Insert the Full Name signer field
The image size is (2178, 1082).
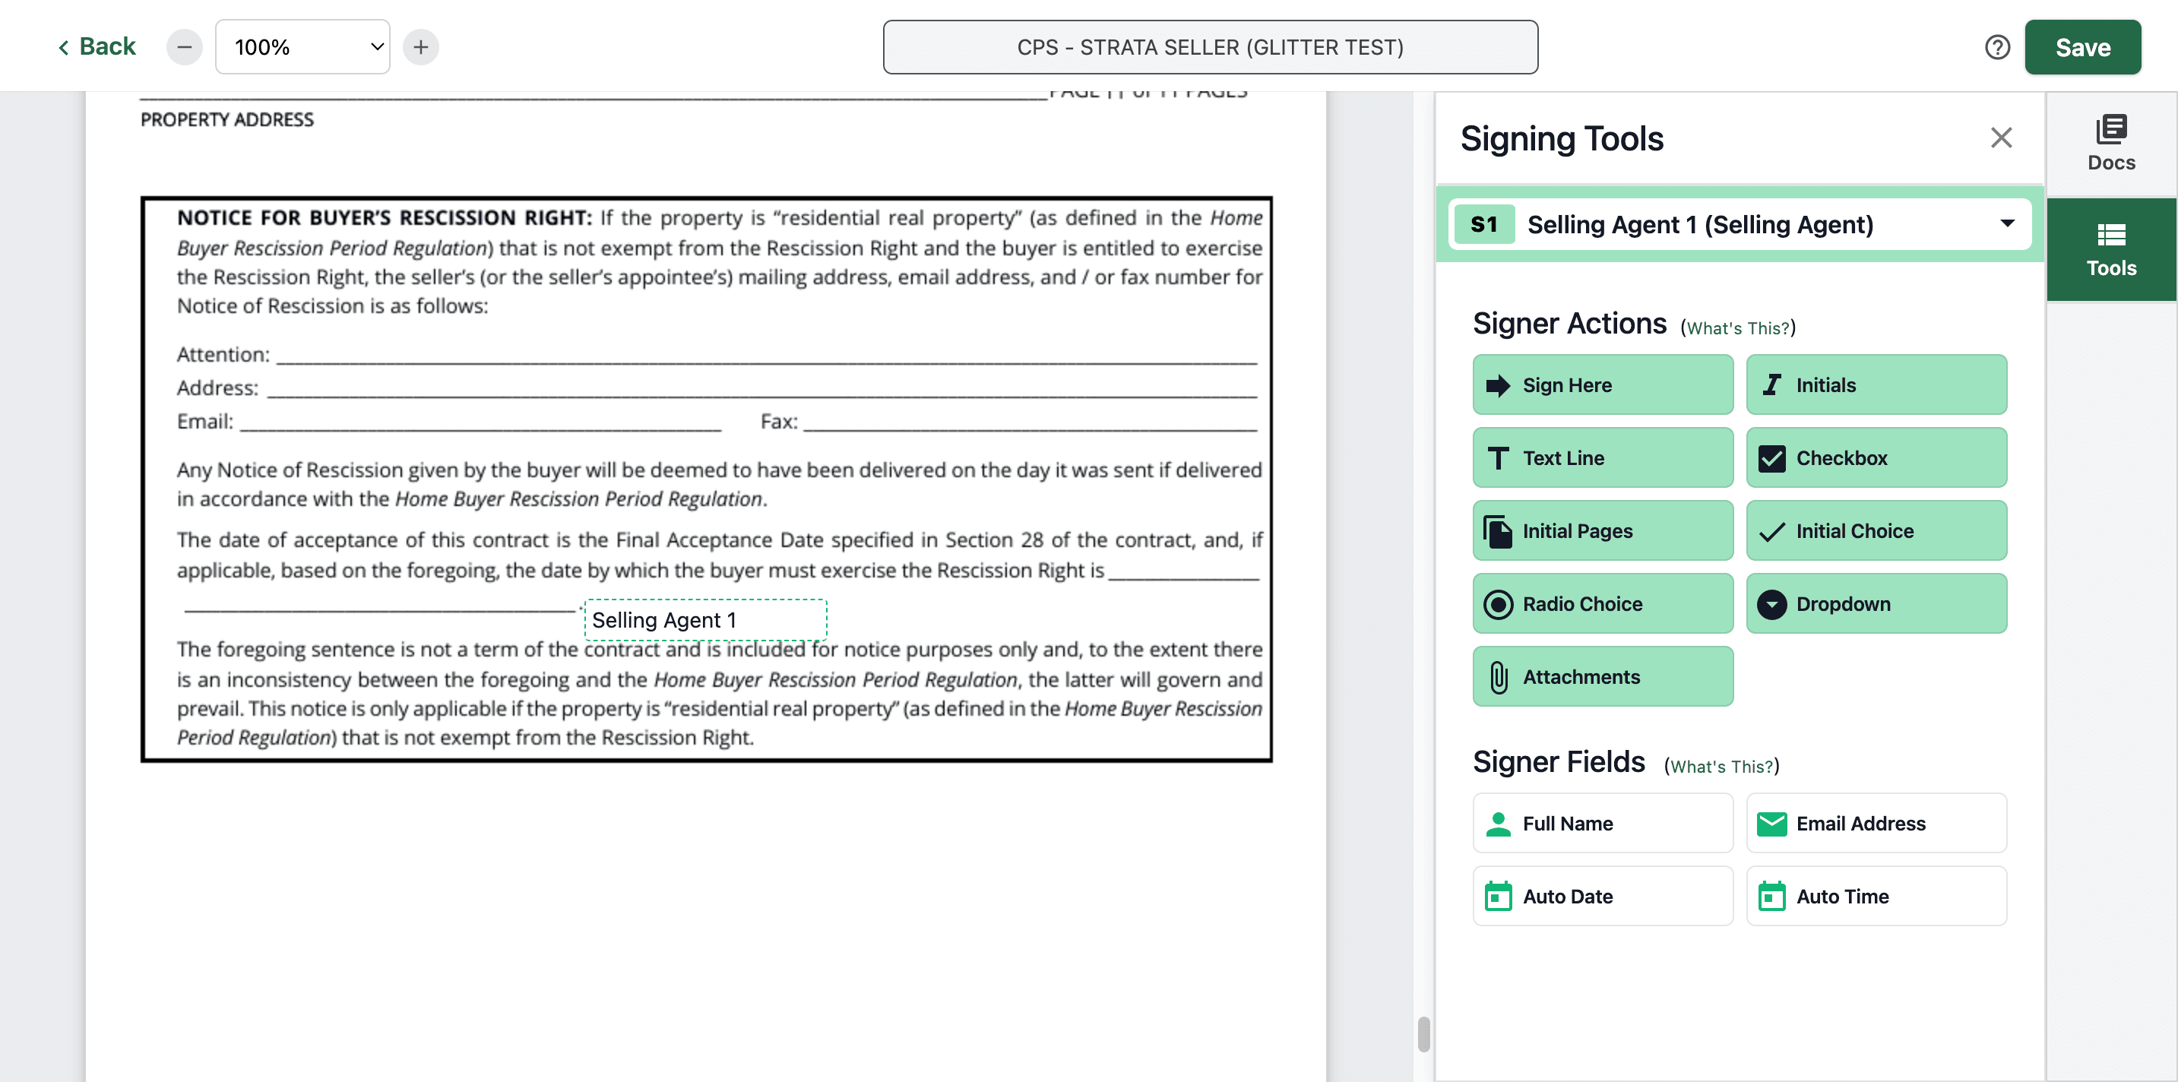tap(1602, 822)
